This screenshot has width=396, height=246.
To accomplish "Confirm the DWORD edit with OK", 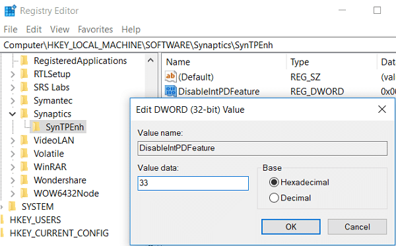I will pos(291,227).
